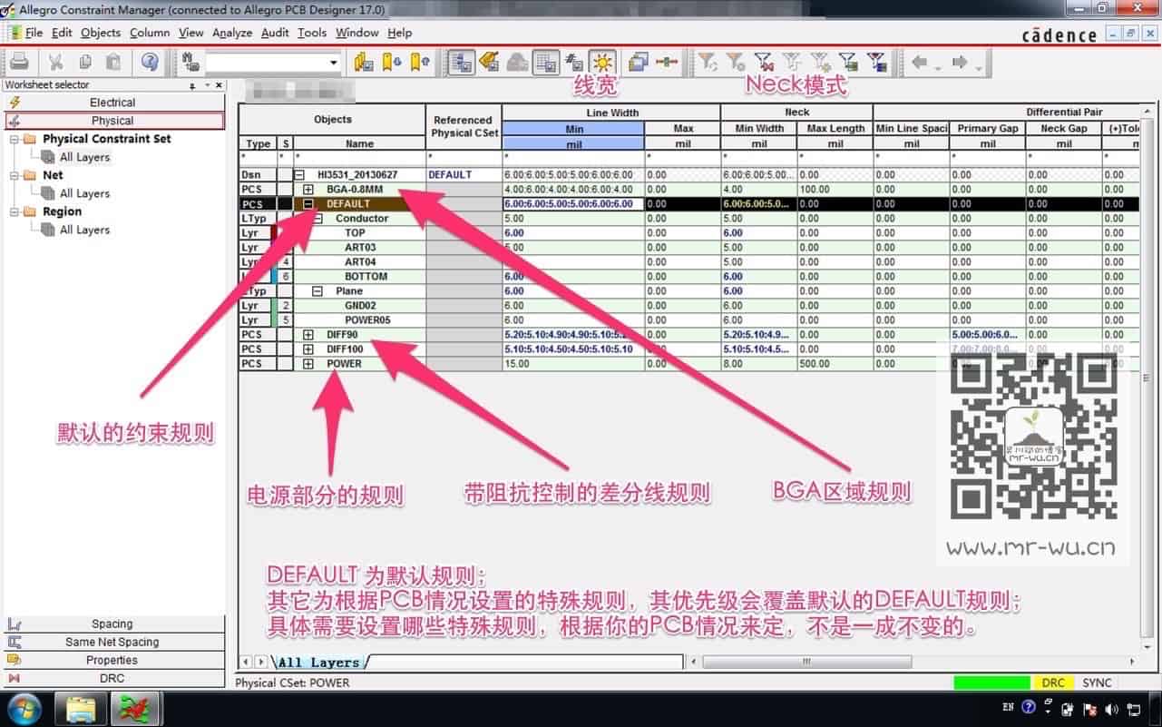This screenshot has width=1162, height=727.
Task: Click the first yellow worksheet icon after search box
Action: 364,62
